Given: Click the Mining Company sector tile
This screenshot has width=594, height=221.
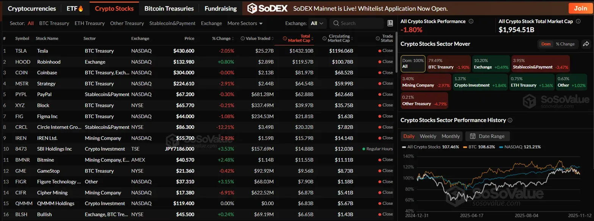Looking at the screenshot, I should pyautogui.click(x=425, y=82).
